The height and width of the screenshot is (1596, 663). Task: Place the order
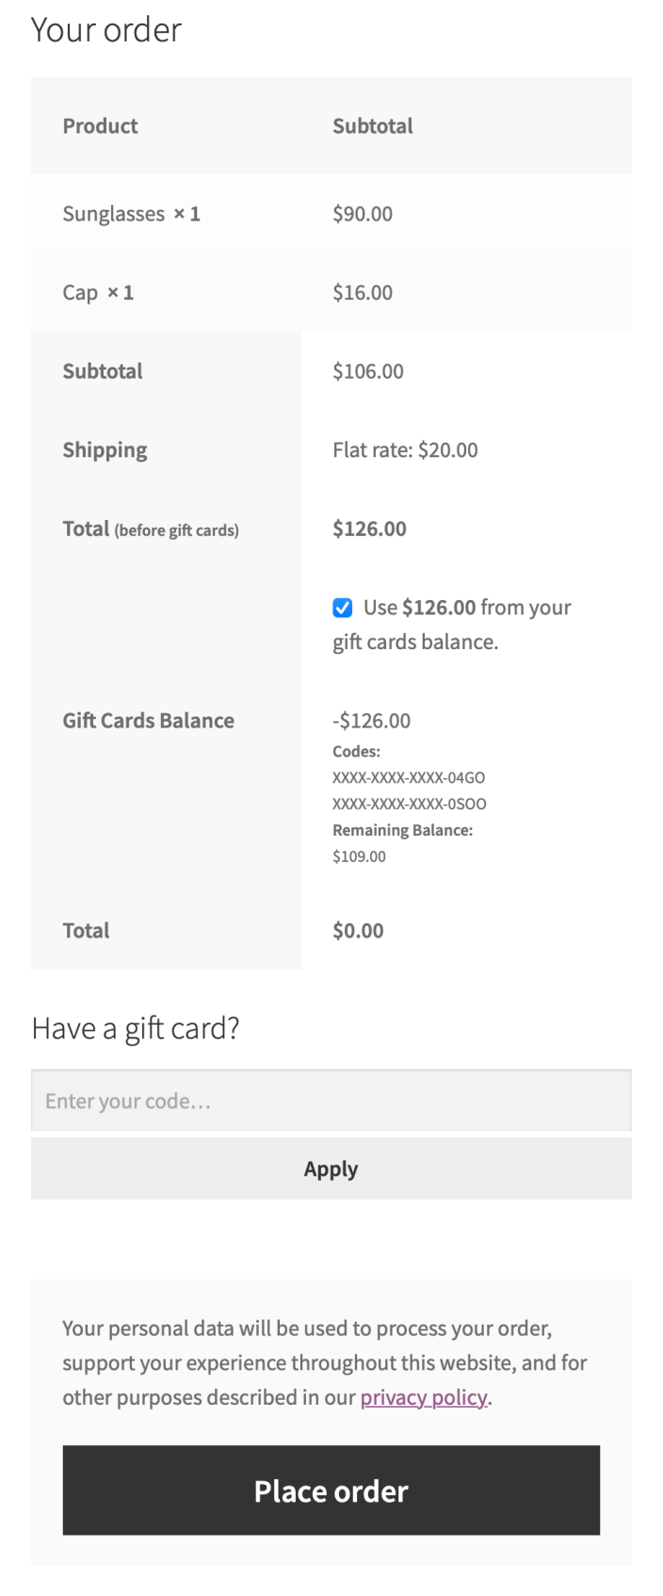[x=331, y=1490]
